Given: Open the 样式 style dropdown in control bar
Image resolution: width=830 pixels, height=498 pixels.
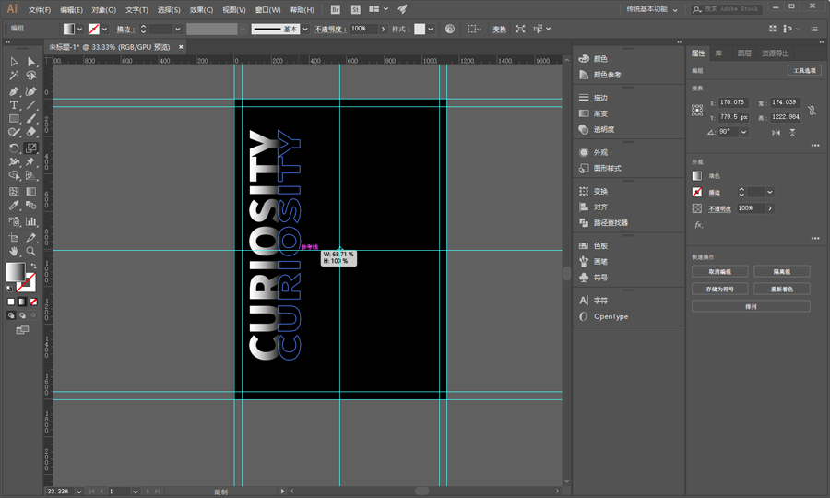Looking at the screenshot, I should (433, 30).
